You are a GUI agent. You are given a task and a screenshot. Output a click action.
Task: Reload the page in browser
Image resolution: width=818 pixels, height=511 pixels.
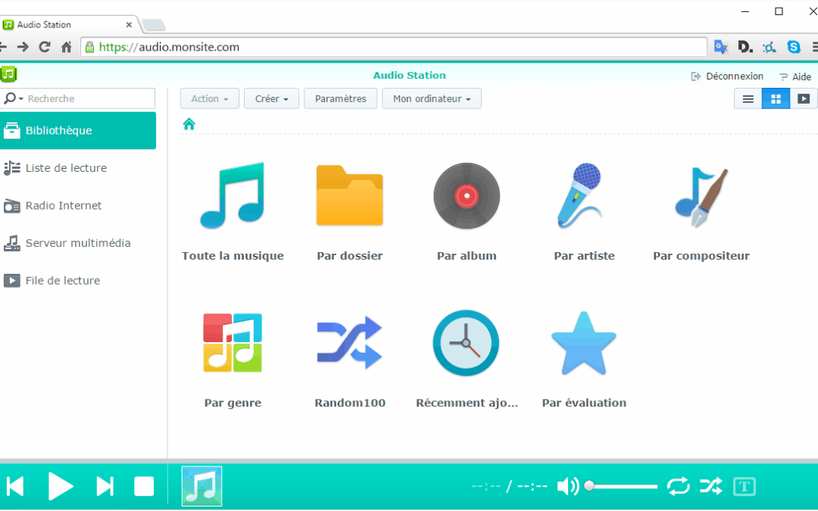tap(45, 47)
